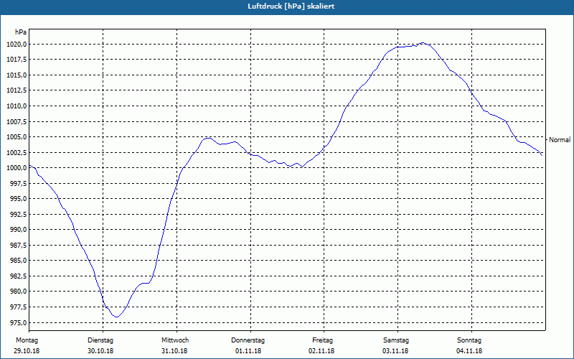Click the 1010,0 axis value

pyautogui.click(x=17, y=106)
